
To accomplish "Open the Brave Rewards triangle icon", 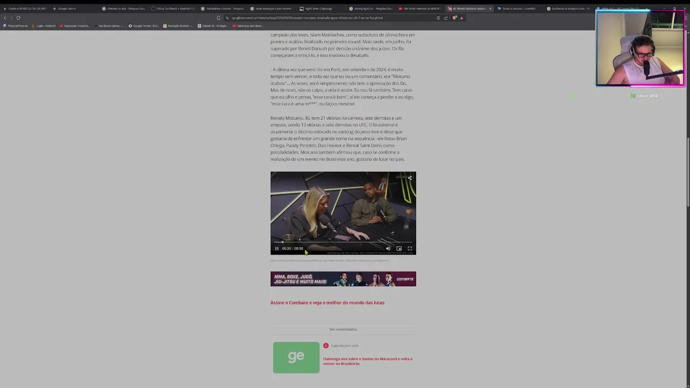I will 461,18.
